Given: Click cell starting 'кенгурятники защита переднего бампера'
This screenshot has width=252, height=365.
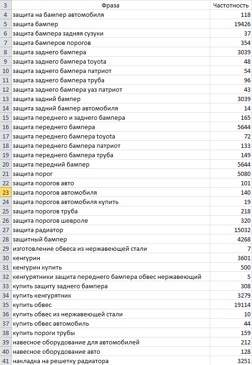Looking at the screenshot, I should 111,277.
